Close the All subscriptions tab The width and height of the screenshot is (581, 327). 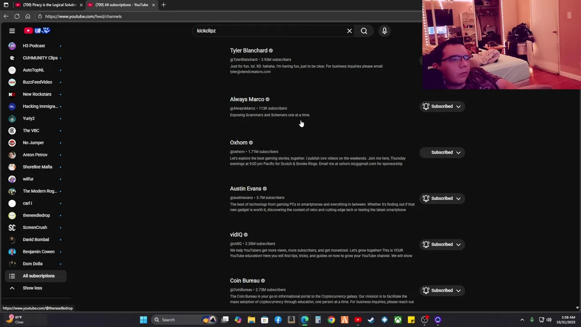(153, 5)
